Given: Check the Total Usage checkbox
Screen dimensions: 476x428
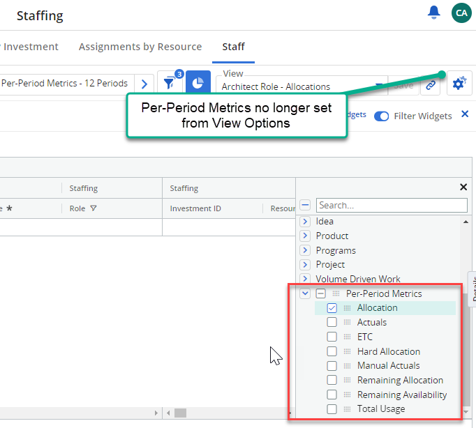Looking at the screenshot, I should [x=332, y=409].
